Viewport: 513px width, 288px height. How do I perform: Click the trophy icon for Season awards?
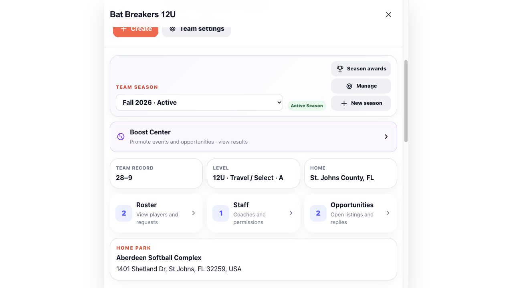pyautogui.click(x=340, y=69)
